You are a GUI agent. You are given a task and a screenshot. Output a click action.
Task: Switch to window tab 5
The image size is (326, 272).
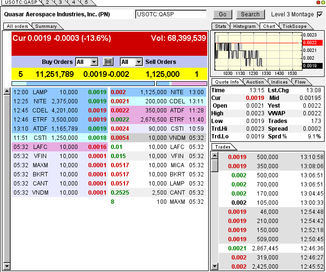(86, 2)
